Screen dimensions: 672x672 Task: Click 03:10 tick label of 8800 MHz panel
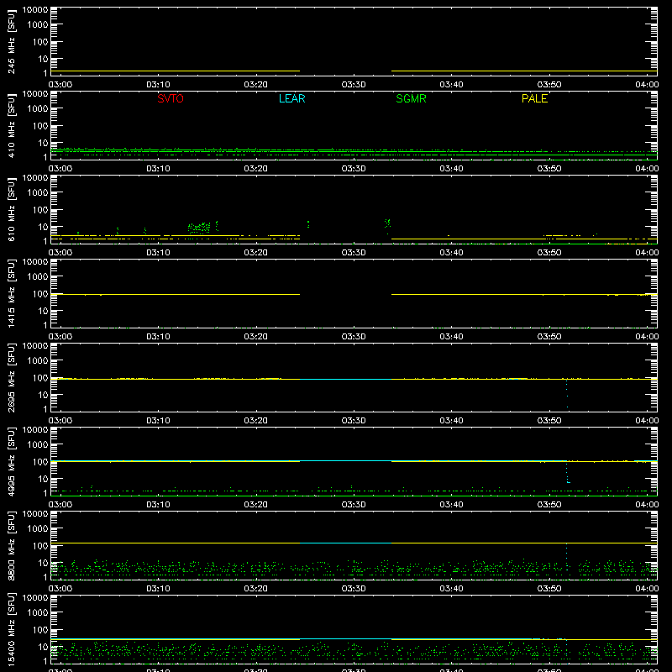point(158,589)
